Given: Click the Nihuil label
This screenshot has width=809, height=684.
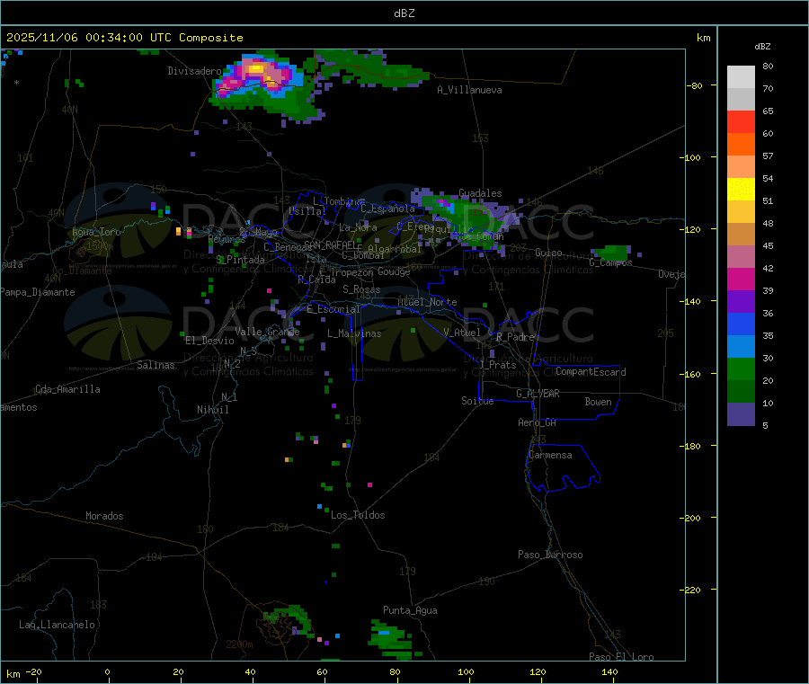Looking at the screenshot, I should pyautogui.click(x=212, y=410).
